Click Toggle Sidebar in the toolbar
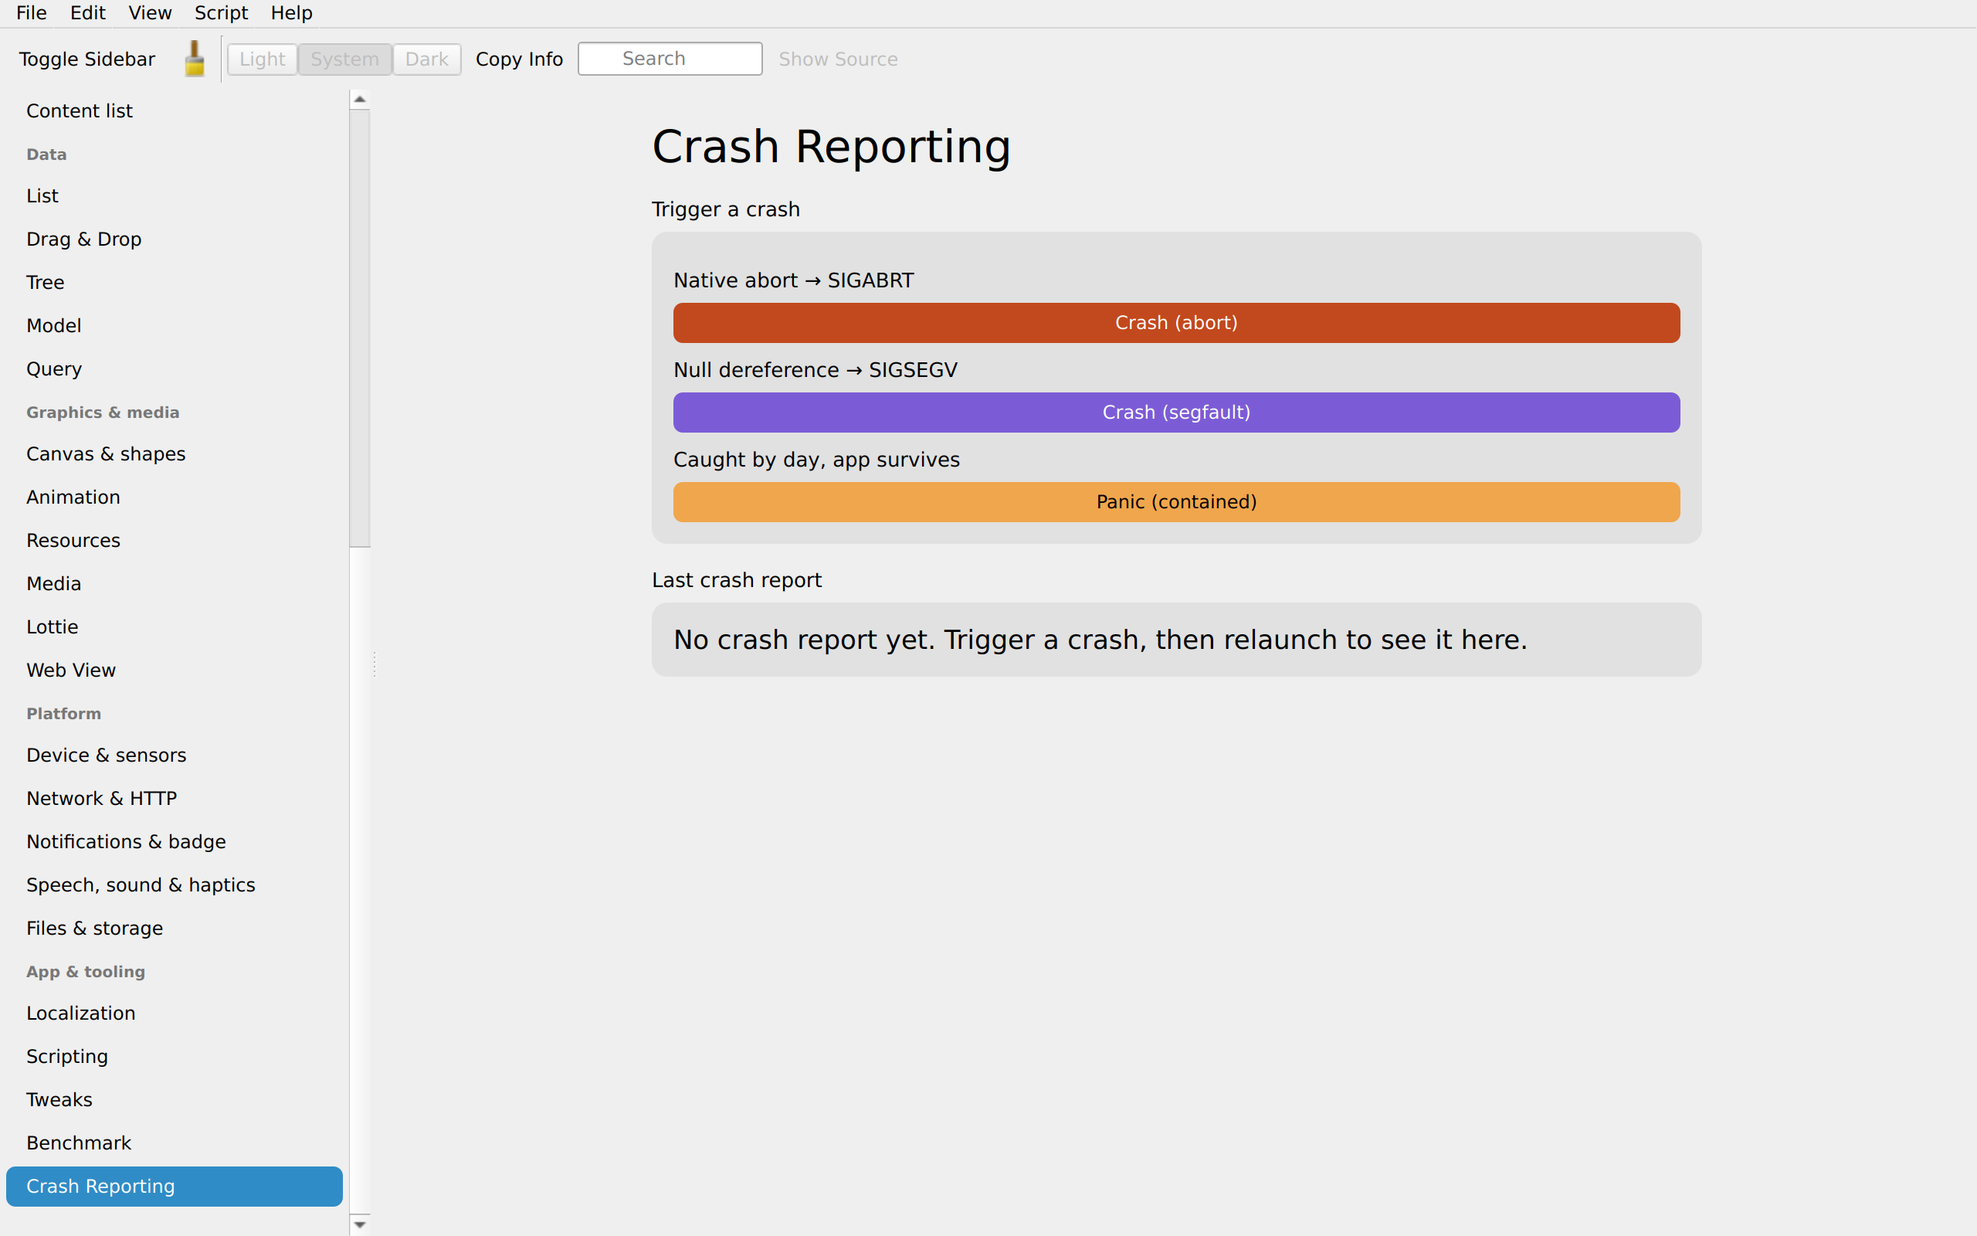Viewport: 1977px width, 1236px height. pos(86,59)
